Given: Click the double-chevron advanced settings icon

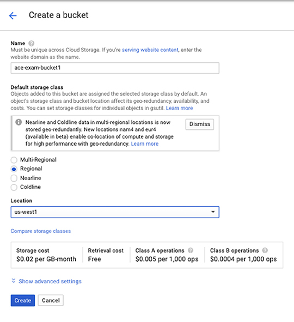Looking at the screenshot, I should click(x=14, y=281).
